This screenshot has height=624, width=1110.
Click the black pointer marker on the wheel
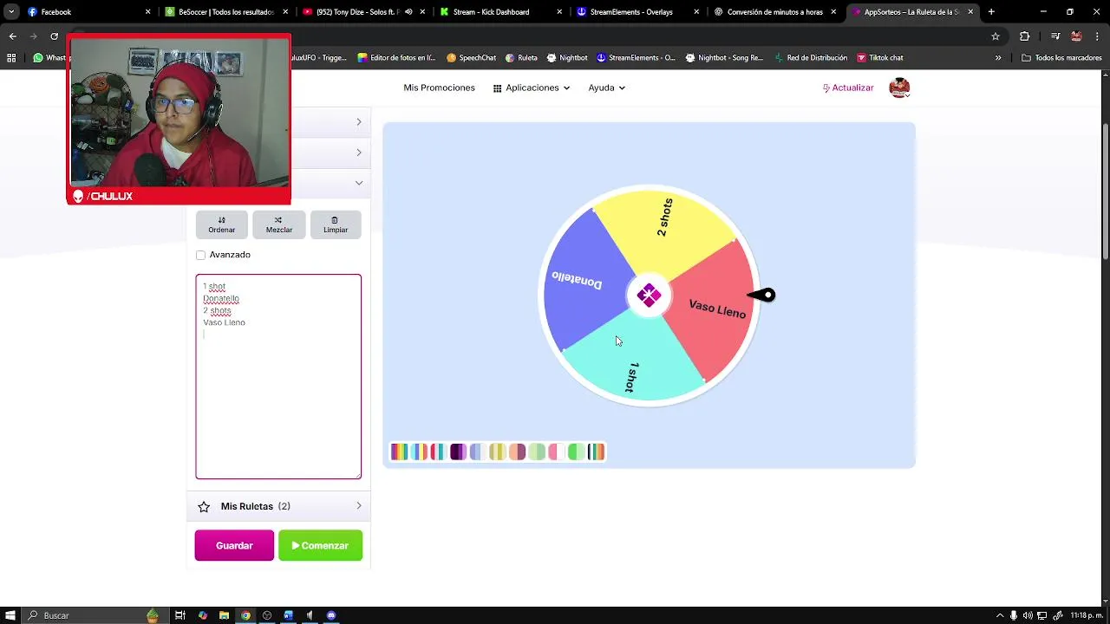[x=761, y=296]
